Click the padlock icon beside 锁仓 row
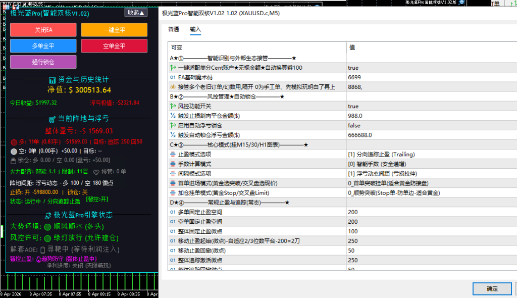517x298 pixels. tap(14, 160)
